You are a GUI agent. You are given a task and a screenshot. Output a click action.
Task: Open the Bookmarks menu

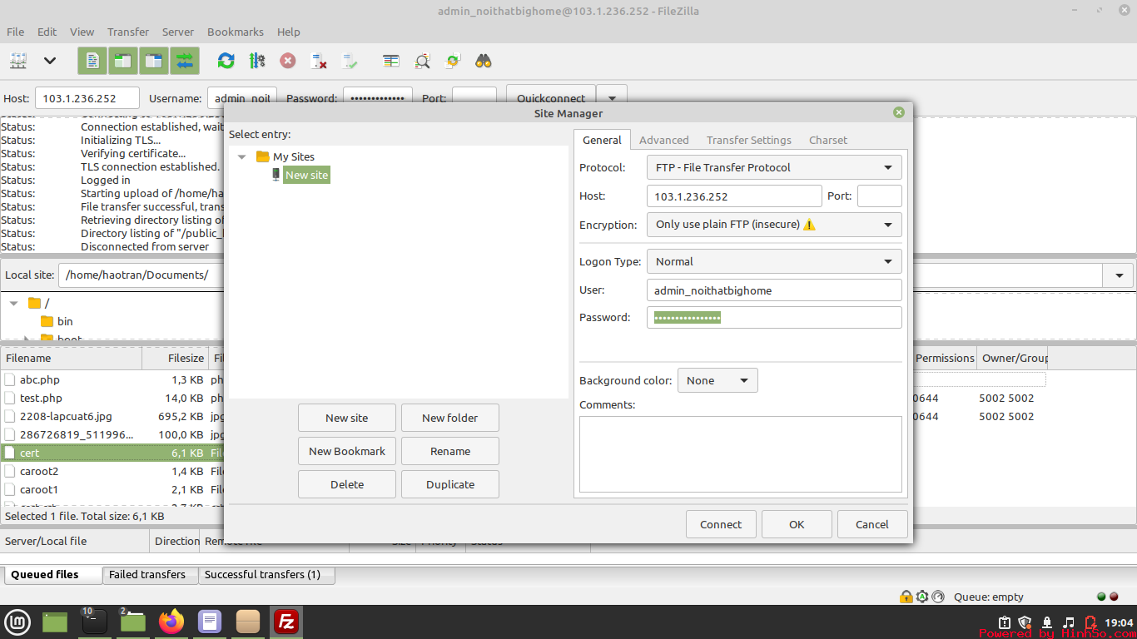click(x=236, y=32)
